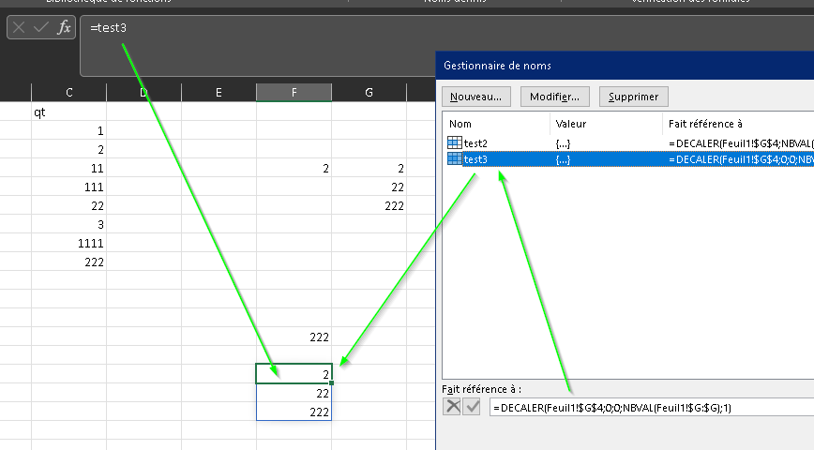814x450 pixels.
Task: Select column F header
Action: pyautogui.click(x=294, y=93)
